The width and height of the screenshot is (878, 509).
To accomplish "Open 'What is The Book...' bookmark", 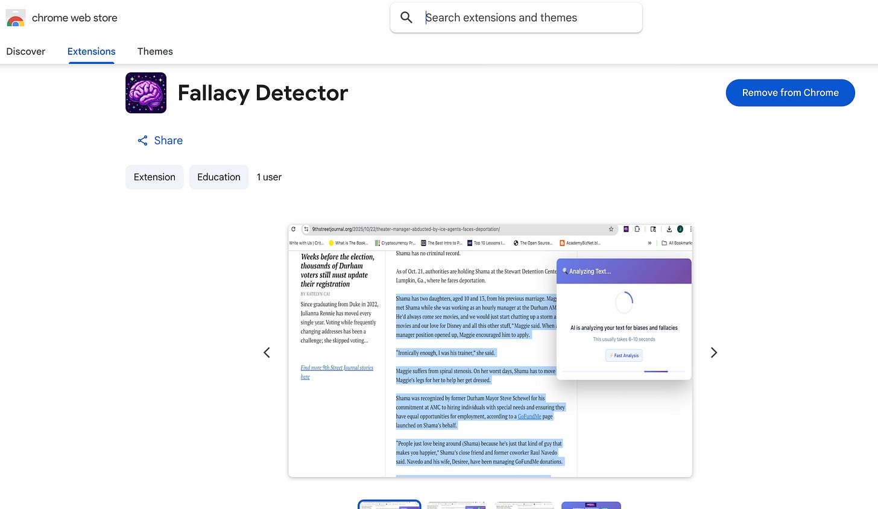I will 348,243.
